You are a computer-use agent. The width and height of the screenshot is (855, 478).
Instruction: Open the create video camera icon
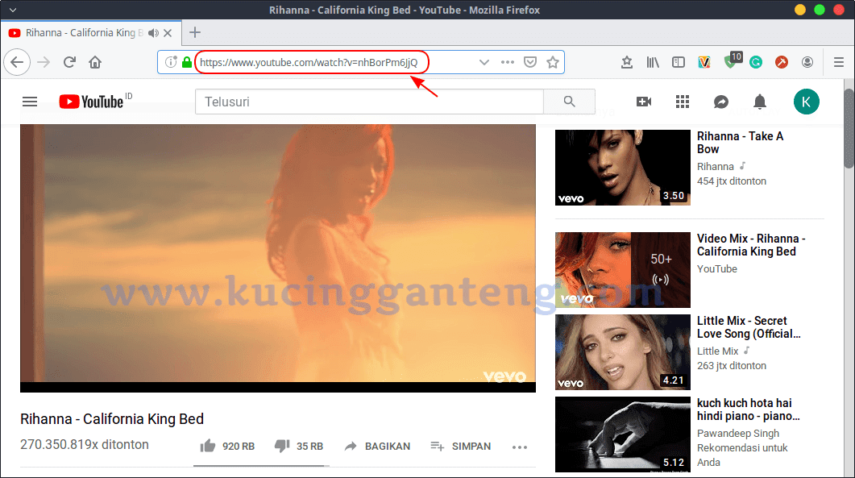[x=644, y=102]
